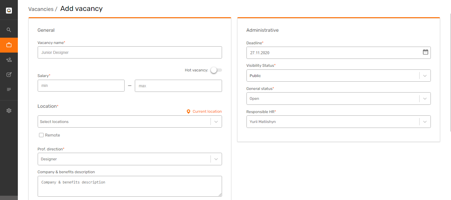Select the briefcase vacancies sidebar icon
Image resolution: width=451 pixels, height=200 pixels.
point(9,45)
